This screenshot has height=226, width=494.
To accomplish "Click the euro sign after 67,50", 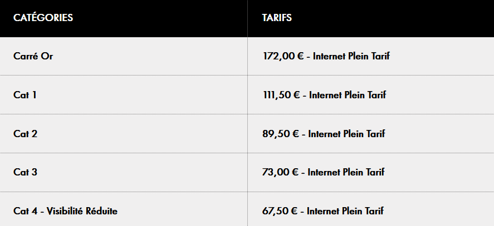I will pyautogui.click(x=295, y=211).
